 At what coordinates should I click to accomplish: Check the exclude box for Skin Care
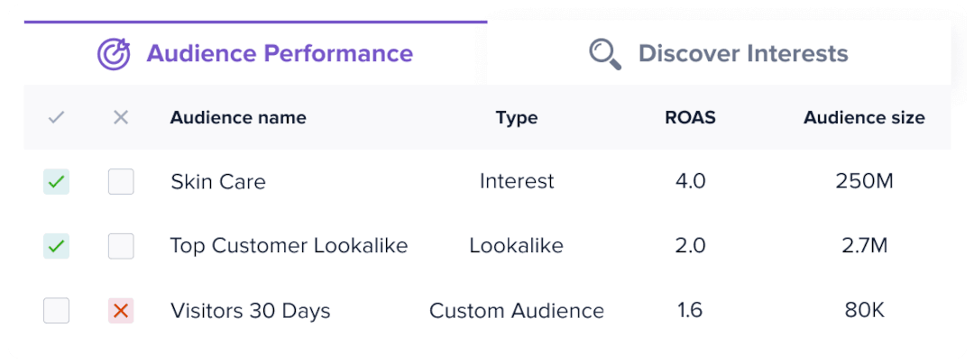(x=121, y=182)
